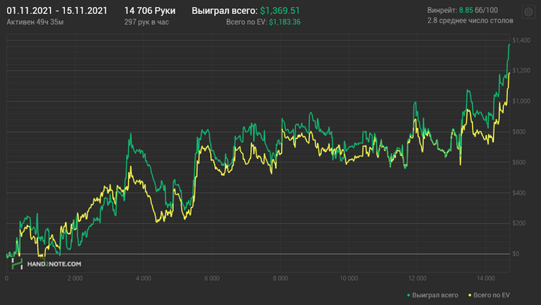Viewport: 541px width, 305px height.
Task: Click the '4 000' x-axis label
Action: pyautogui.click(x=143, y=279)
